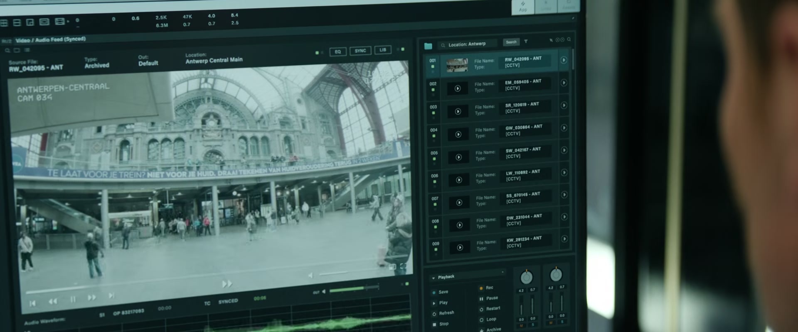Toggle the S button on the right mixer channel

click(562, 322)
